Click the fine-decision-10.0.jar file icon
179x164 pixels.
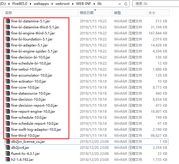(8, 99)
